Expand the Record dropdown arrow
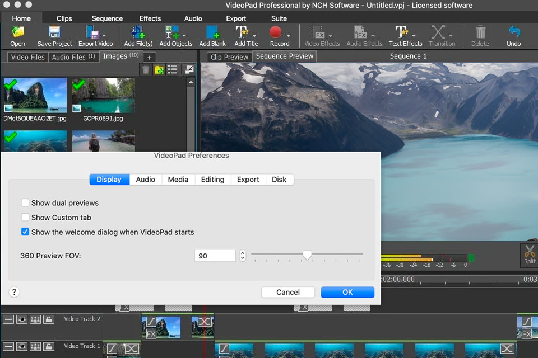The height and width of the screenshot is (358, 538). tap(288, 36)
